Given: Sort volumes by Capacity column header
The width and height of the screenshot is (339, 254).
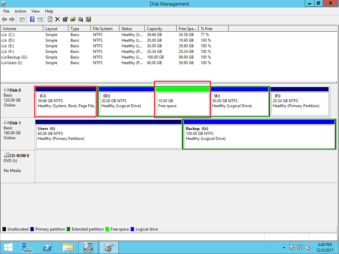Looking at the screenshot, I should coord(160,29).
